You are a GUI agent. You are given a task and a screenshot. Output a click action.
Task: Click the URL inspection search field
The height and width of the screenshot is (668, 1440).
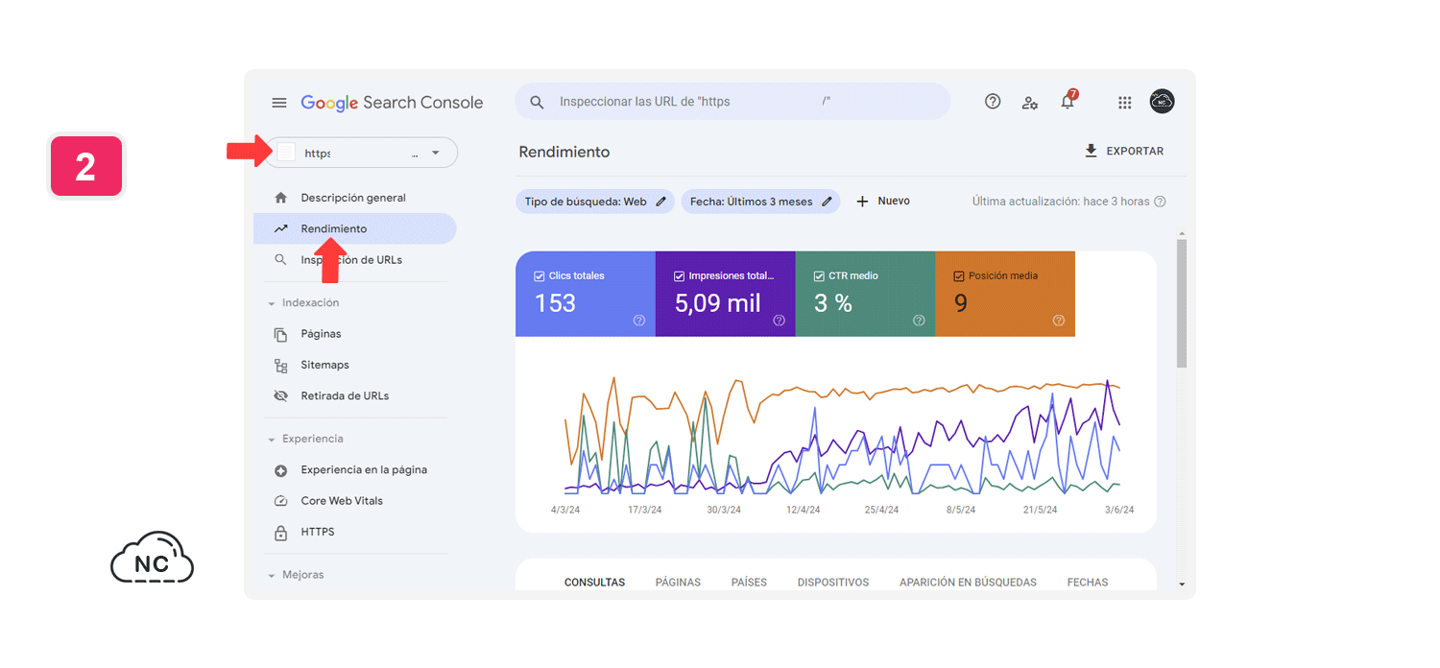732,102
